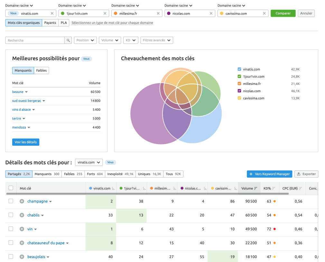Sort by 1jour1vin column sort icon
325x262 pixels.
click(x=144, y=188)
